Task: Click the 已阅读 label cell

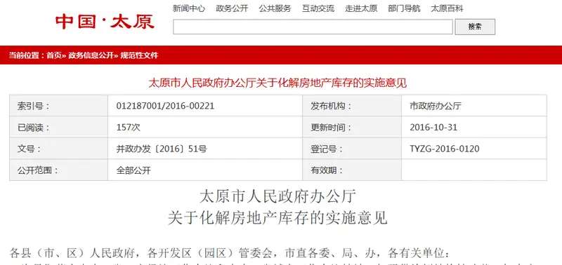Action: point(59,128)
